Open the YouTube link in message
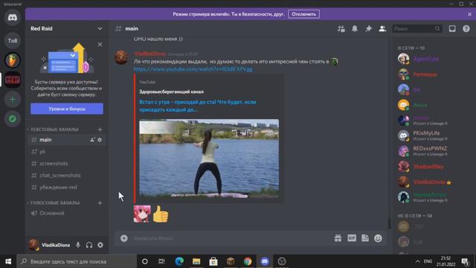The height and width of the screenshot is (268, 476). (193, 69)
